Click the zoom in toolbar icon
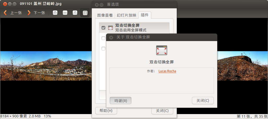Screen dimensions: 268x119 (x=55, y=13)
